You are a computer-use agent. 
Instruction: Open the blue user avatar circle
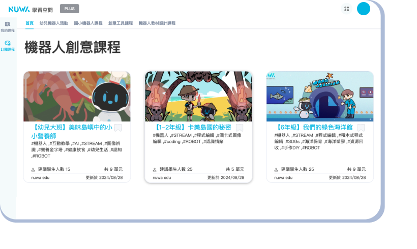point(363,9)
